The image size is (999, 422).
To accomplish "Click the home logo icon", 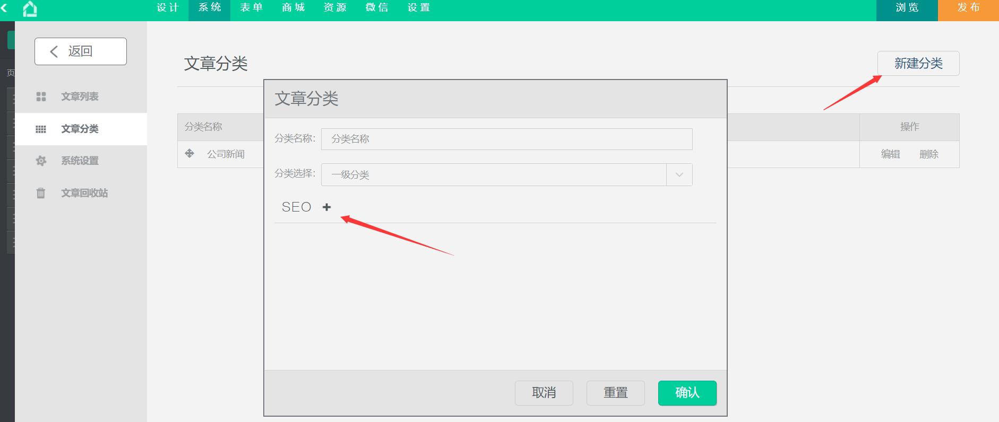I will pyautogui.click(x=30, y=8).
